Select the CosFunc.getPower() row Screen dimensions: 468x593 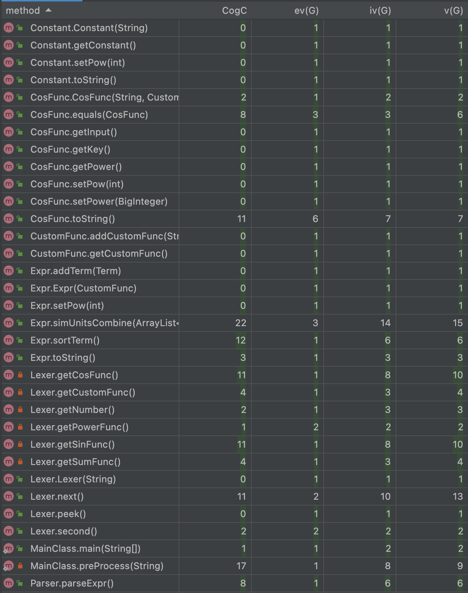234,167
